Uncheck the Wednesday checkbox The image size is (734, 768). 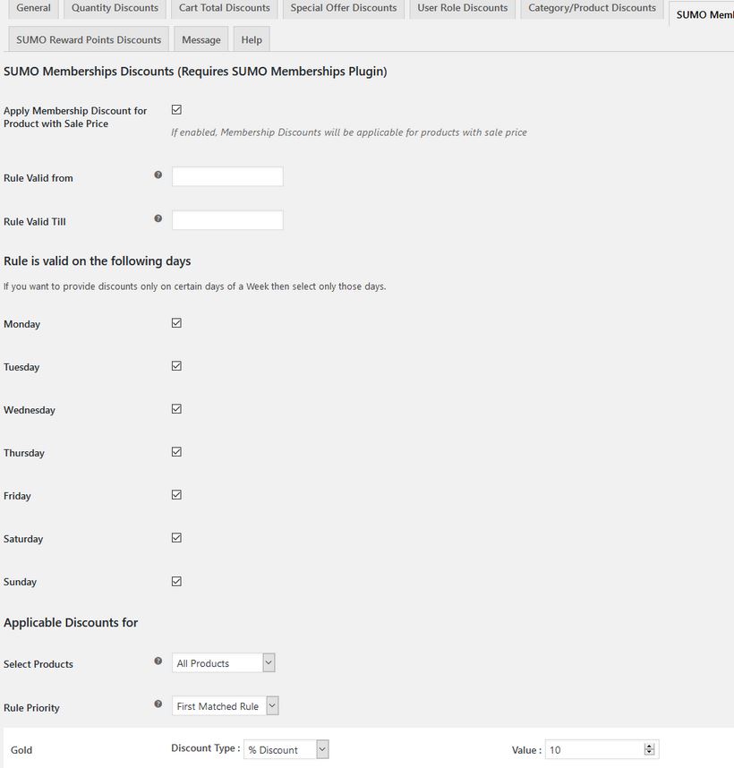tap(176, 408)
